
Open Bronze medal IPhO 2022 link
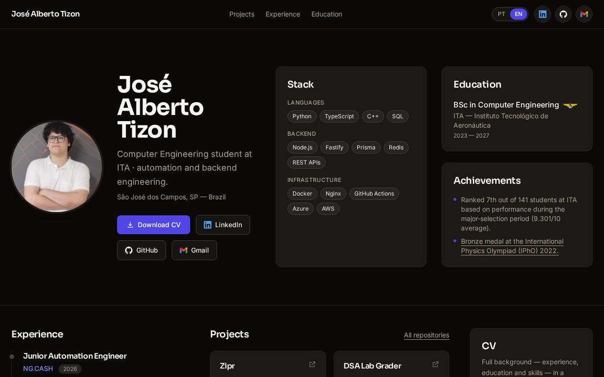[x=512, y=246]
